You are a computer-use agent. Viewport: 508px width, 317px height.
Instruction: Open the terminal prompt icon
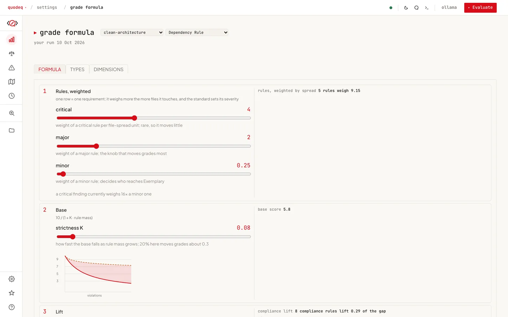[x=427, y=8]
